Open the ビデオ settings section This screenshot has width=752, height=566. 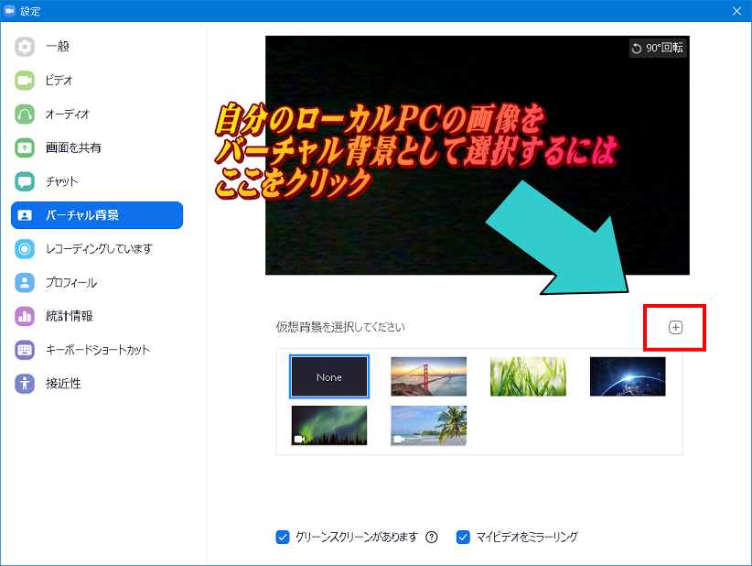pyautogui.click(x=97, y=81)
